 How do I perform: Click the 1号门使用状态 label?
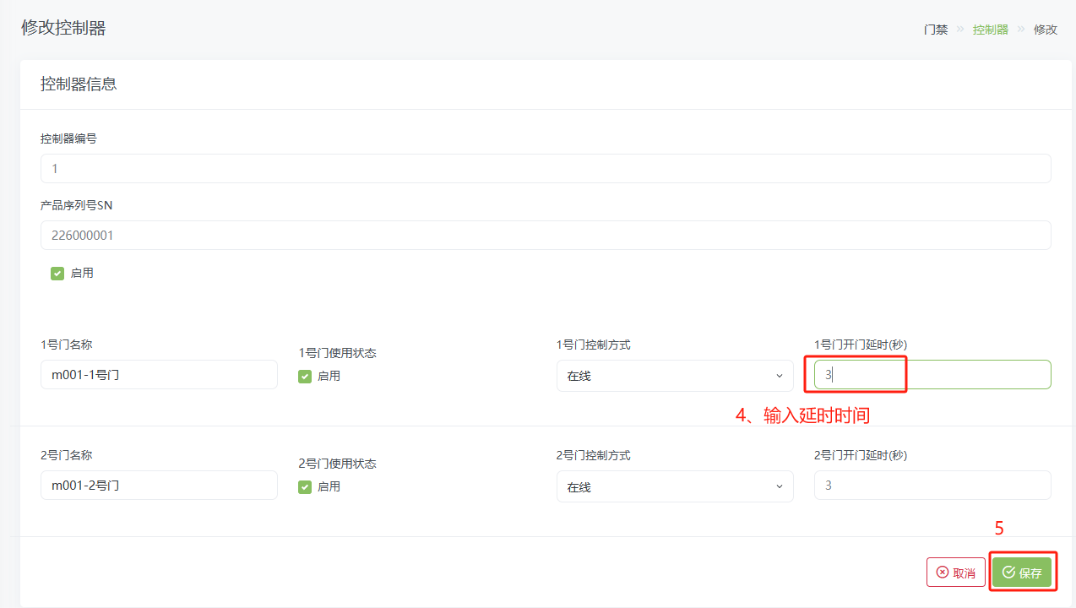tap(337, 353)
